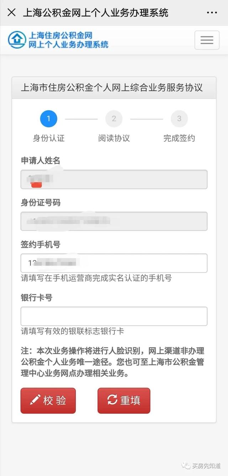Click the 完成签约 step label
Screen dimensions: 228x476
coord(179,138)
